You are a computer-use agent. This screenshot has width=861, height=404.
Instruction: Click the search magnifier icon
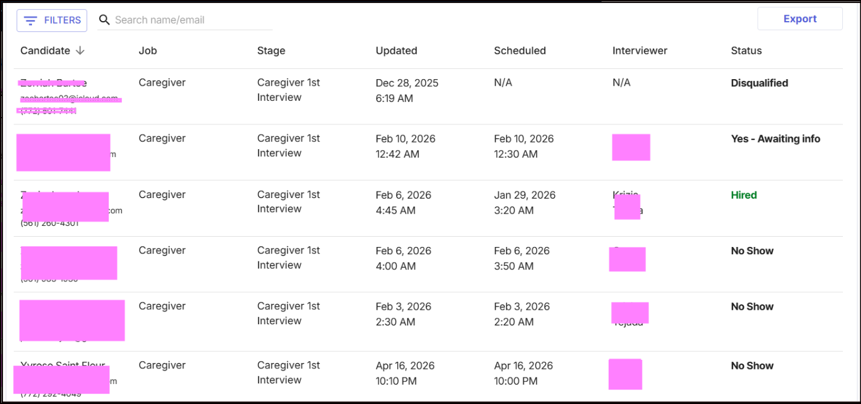[104, 20]
